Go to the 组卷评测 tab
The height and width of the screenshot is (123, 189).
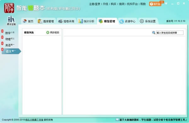pos(66,21)
